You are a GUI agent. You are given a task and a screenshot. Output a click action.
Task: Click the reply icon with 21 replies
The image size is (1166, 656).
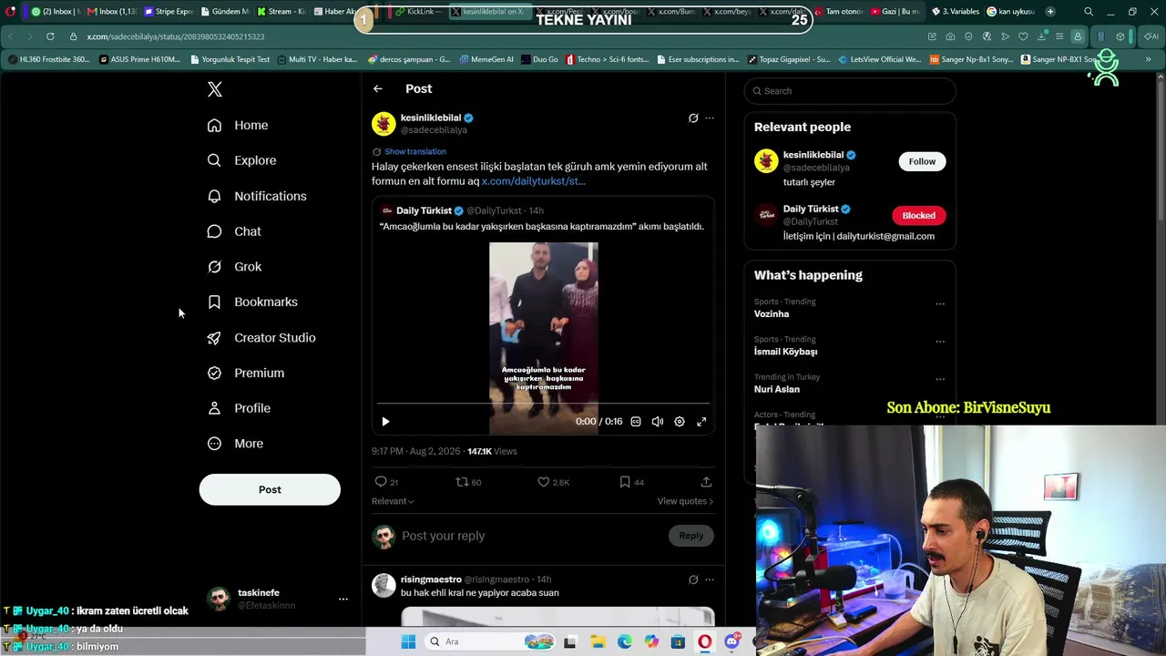(381, 482)
